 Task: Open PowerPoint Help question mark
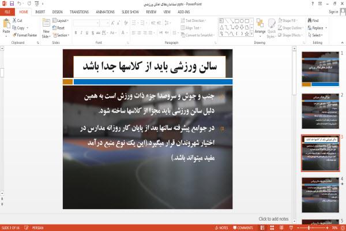313,4
